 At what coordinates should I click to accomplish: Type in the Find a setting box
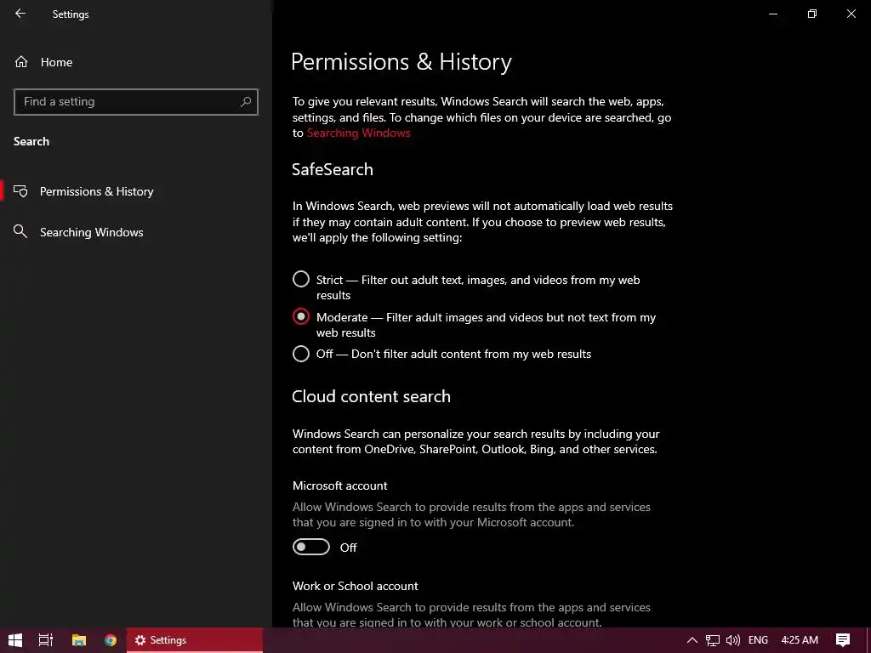coord(126,102)
